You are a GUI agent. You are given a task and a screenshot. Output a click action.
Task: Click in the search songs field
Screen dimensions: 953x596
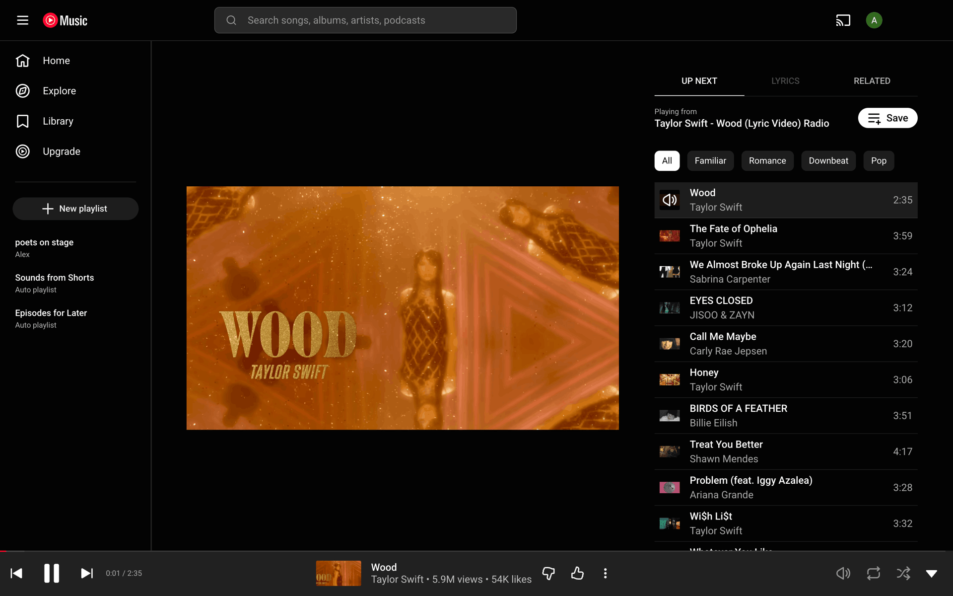coord(365,20)
